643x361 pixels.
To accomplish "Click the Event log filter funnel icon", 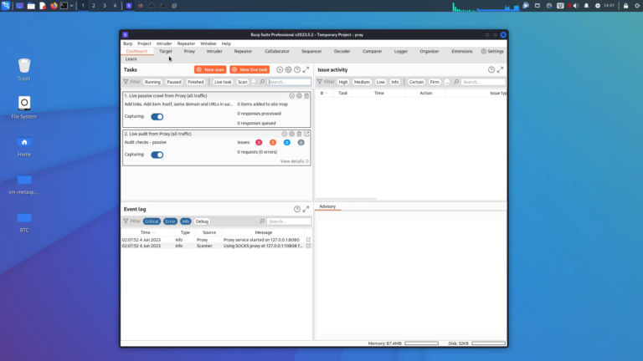I will [x=126, y=221].
